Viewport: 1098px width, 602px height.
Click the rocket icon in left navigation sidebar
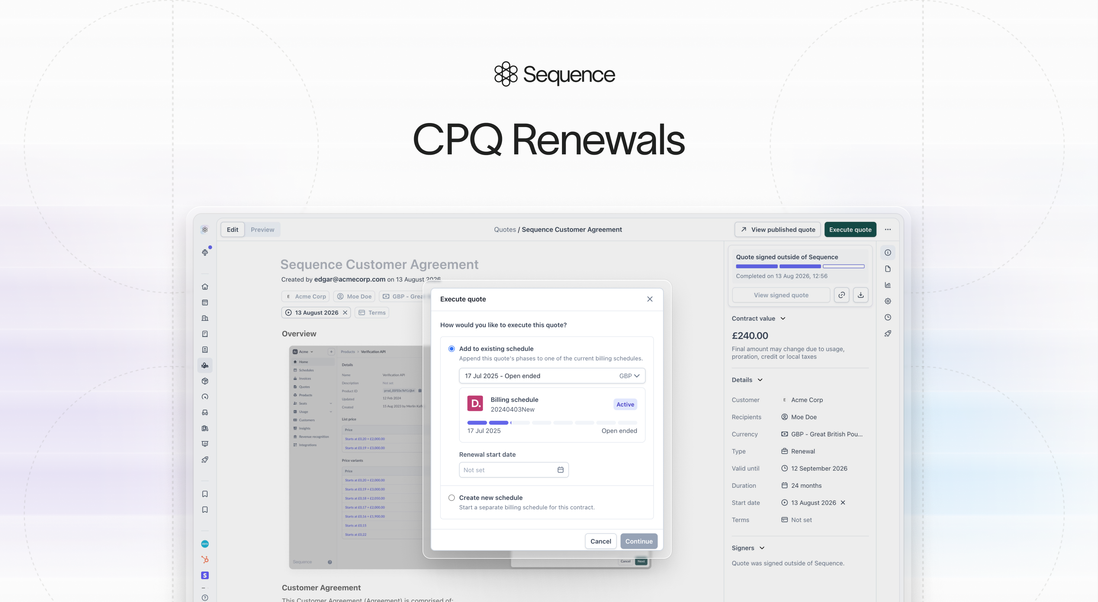click(x=205, y=460)
